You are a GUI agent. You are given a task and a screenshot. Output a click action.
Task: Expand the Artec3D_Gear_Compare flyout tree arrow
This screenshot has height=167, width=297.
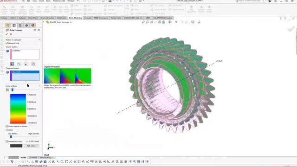pos(44,22)
